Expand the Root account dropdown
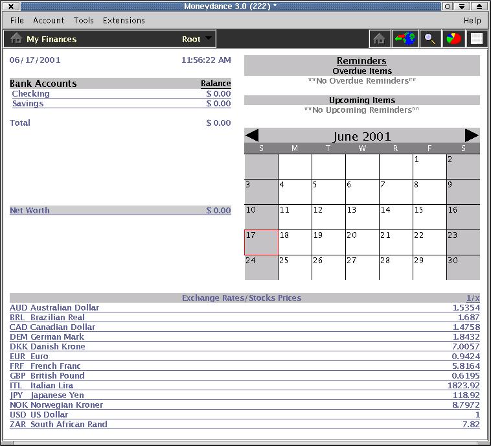Screen dimensions: 491x446 click(x=208, y=38)
